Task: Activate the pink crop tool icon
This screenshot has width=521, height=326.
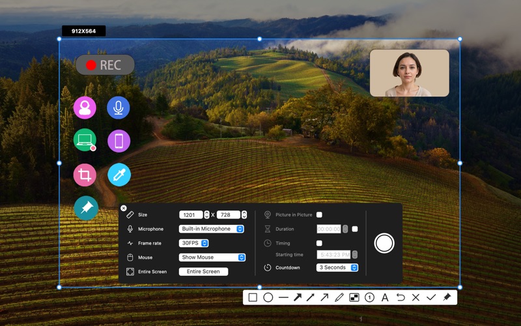Action: [85, 175]
